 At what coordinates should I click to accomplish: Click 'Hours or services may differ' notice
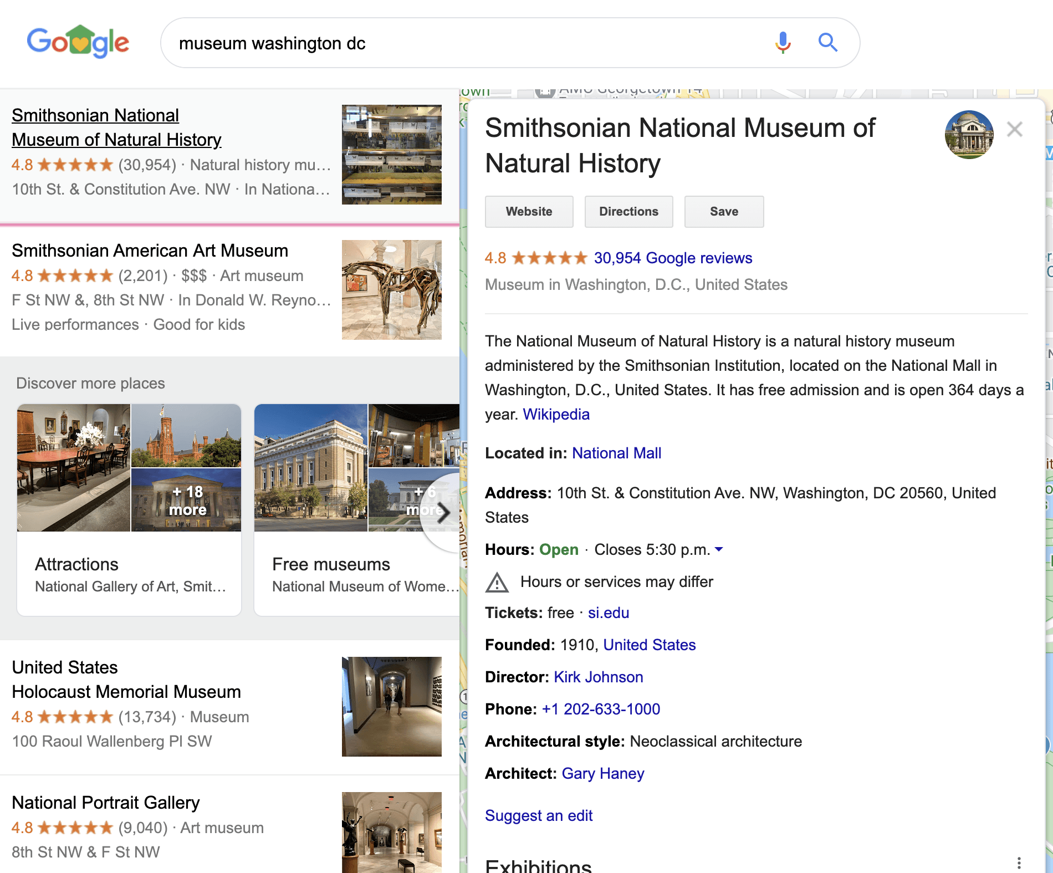(616, 582)
